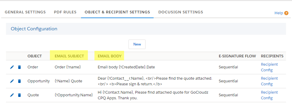
Task: Click the Email Body column header
Action: [109, 56]
